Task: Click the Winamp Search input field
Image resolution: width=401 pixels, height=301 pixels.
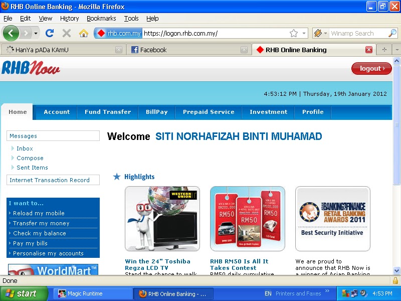Action: (x=358, y=33)
